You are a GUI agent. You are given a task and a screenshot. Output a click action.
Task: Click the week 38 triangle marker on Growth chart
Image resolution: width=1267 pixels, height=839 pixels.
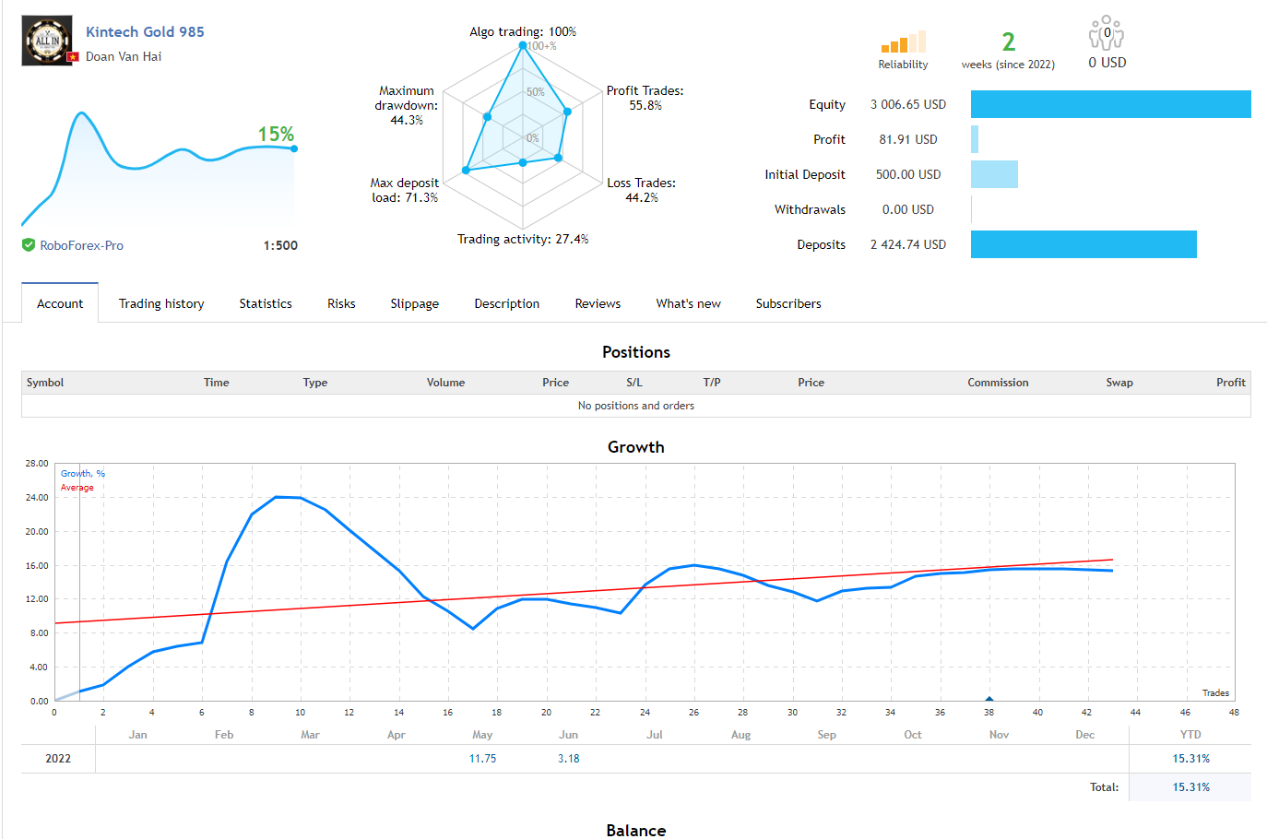click(x=989, y=699)
